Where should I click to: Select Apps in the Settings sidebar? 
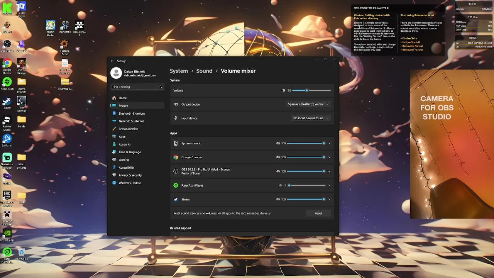tap(137, 137)
